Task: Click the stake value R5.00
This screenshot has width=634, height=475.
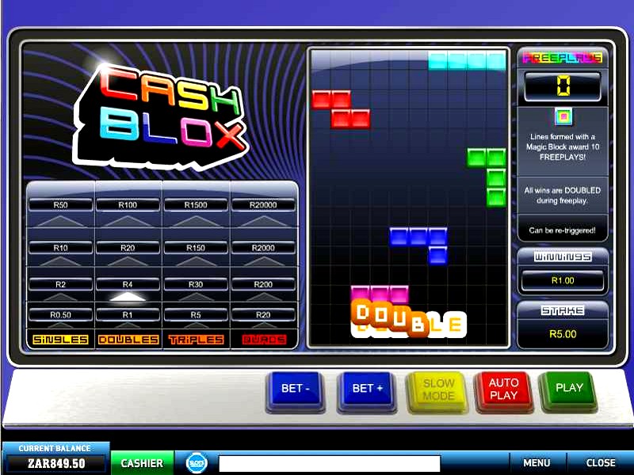Action: coord(563,334)
